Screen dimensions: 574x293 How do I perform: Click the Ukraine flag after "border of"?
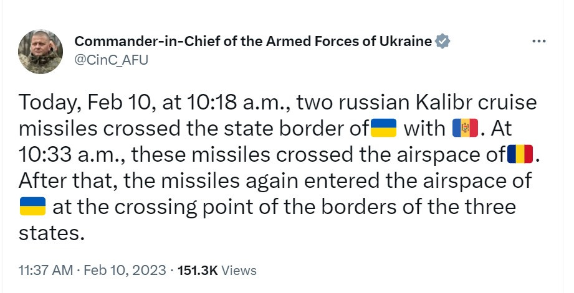(384, 129)
